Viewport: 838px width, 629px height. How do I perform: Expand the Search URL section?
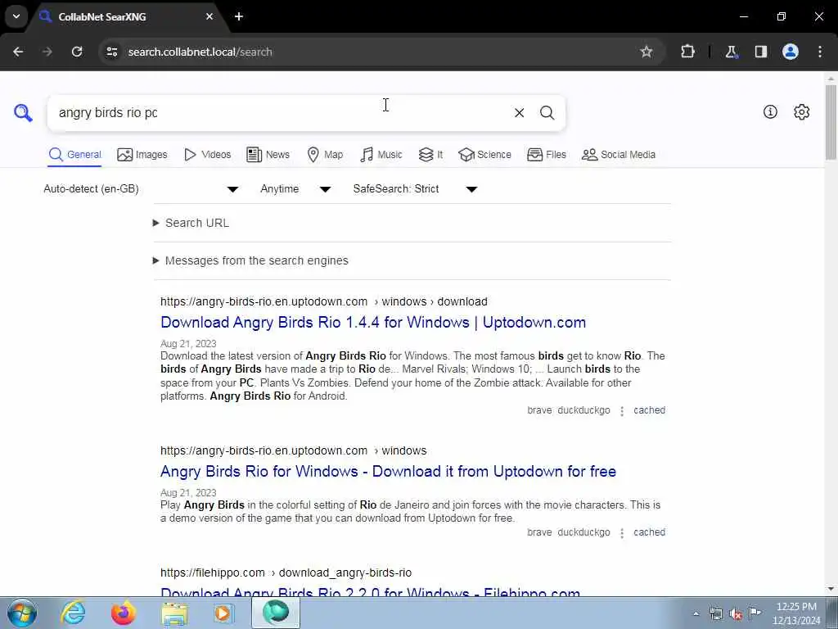[x=191, y=223]
